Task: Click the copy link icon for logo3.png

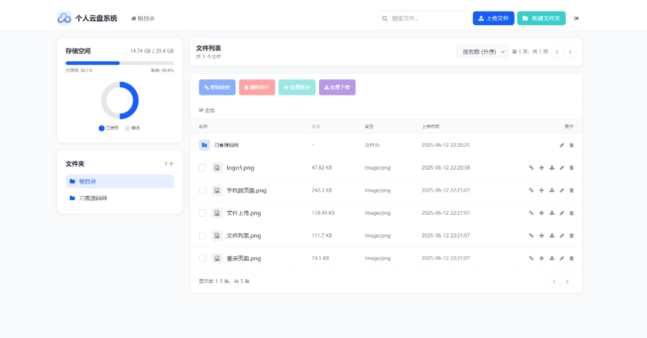Action: point(531,168)
